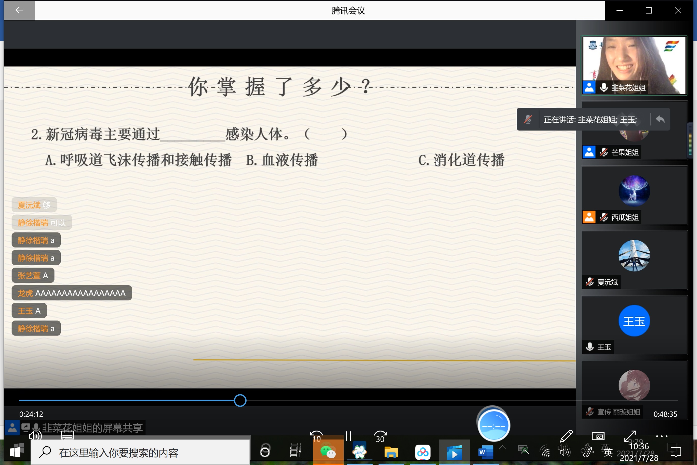697x465 pixels.
Task: Open WeChat from the taskbar
Action: [x=328, y=452]
